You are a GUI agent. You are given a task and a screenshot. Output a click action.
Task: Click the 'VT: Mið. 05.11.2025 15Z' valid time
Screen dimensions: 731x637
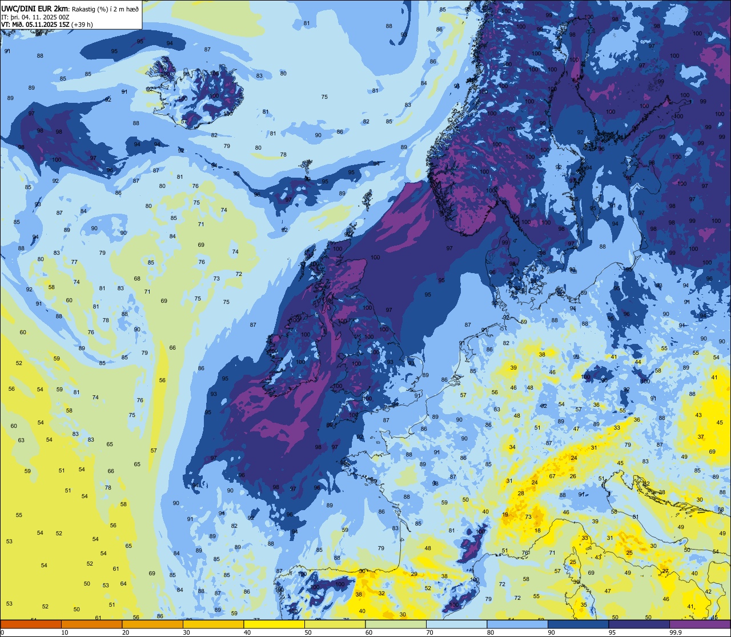[35, 25]
